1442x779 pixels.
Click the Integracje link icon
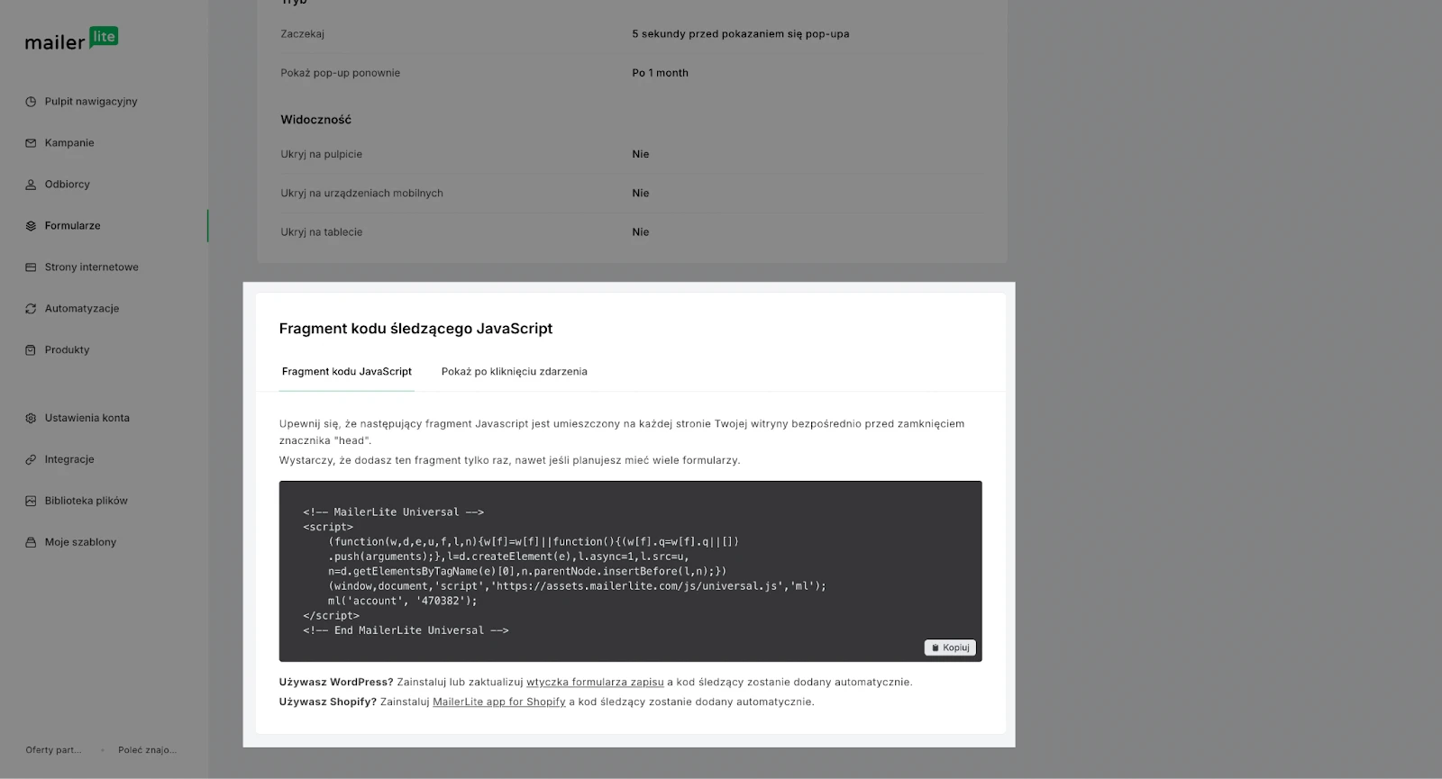point(31,459)
